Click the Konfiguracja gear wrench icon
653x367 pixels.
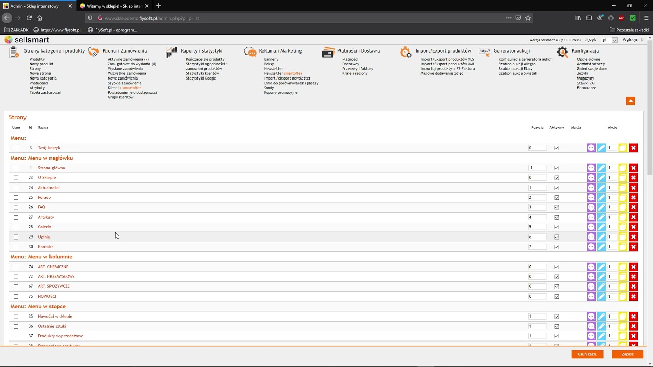tap(562, 52)
